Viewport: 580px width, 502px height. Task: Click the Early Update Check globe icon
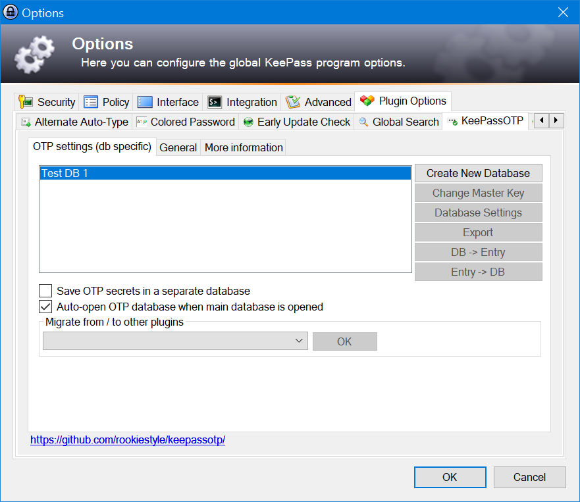(248, 122)
